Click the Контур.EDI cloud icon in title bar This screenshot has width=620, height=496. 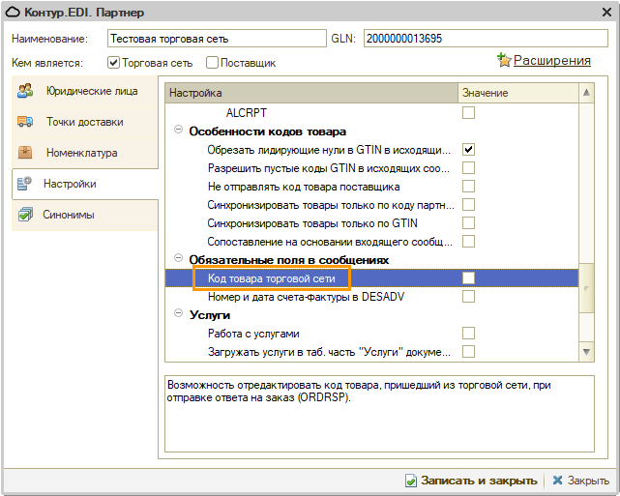pos(15,14)
